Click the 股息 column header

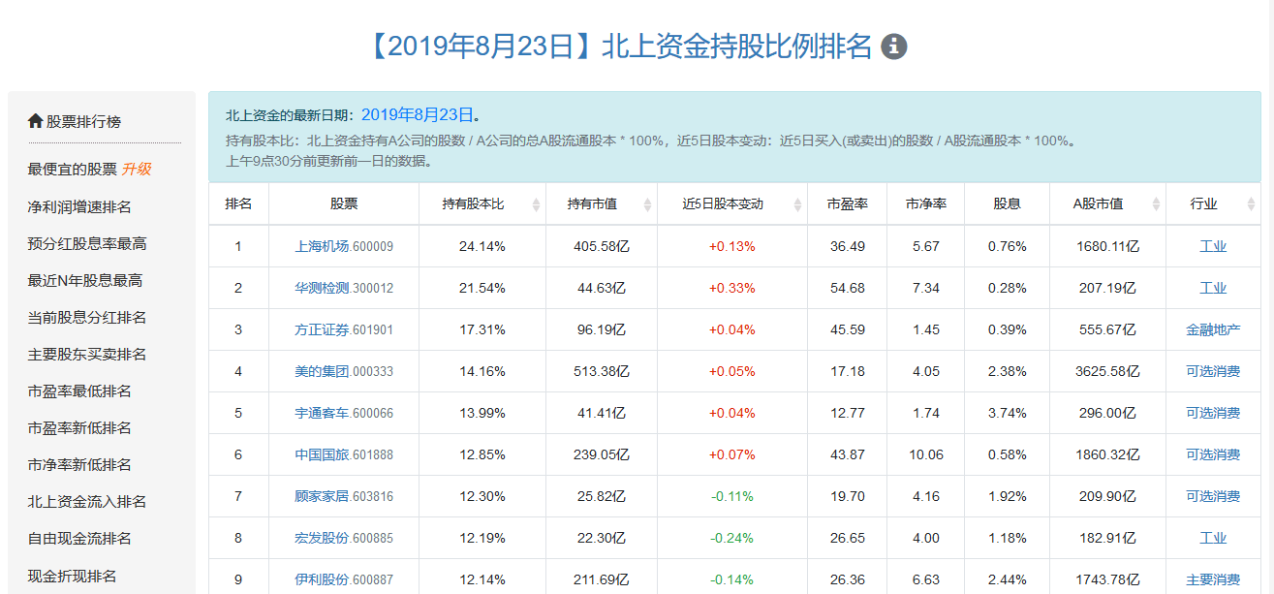pos(1008,204)
